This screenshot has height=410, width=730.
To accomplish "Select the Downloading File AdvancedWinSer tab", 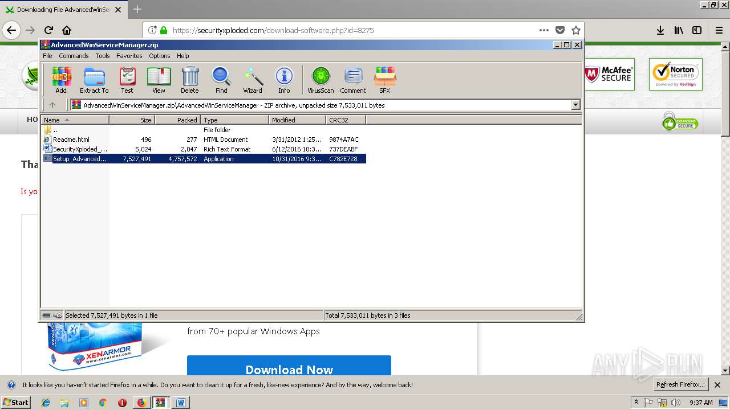I will (x=63, y=10).
